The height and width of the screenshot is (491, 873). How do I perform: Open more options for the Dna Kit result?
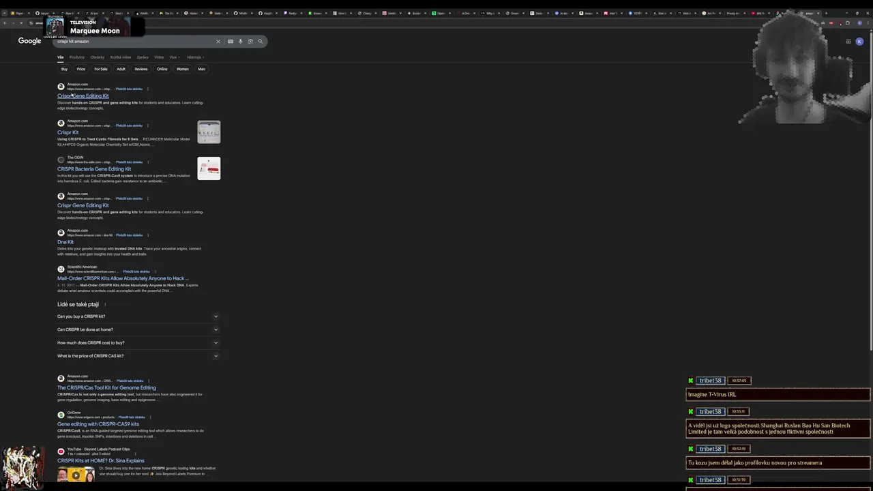tap(148, 235)
